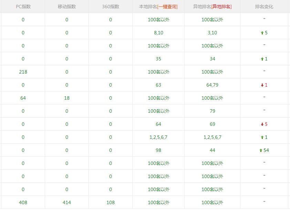The image size is (290, 210).
Task: Select the 移动指数 column header
Action: (x=67, y=7)
